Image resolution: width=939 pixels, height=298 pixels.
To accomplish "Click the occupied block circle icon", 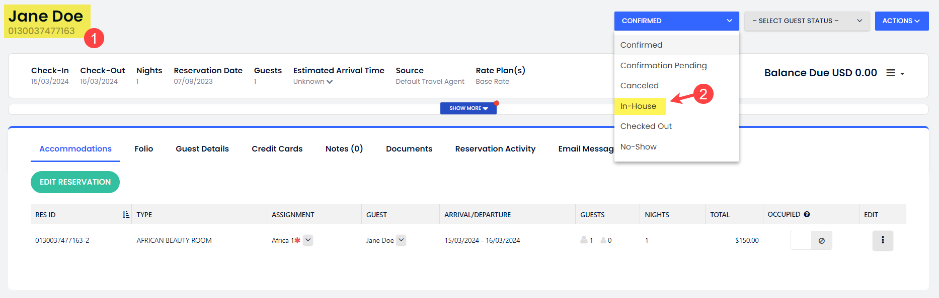I will (821, 241).
